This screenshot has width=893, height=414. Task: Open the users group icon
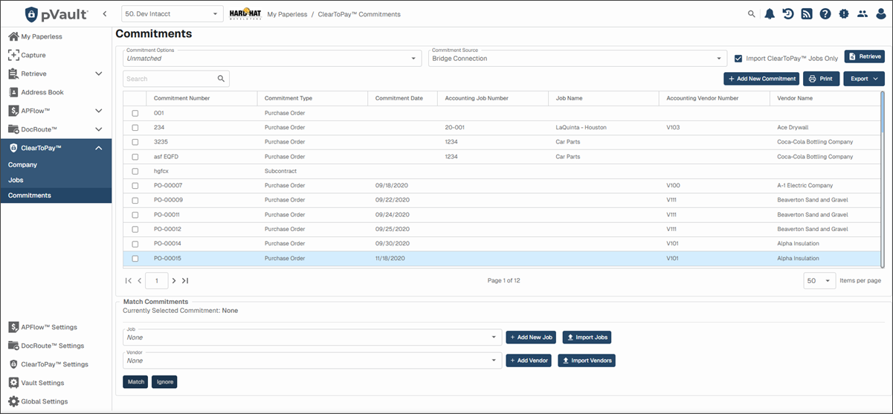tap(863, 14)
